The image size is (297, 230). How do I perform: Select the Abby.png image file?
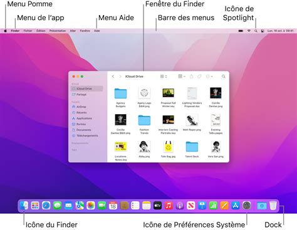(x=144, y=147)
